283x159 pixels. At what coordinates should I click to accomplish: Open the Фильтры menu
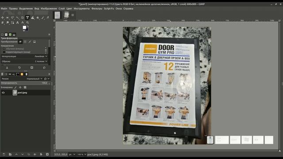[97, 8]
